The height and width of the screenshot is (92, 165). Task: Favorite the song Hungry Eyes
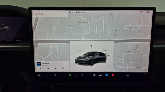point(41,68)
